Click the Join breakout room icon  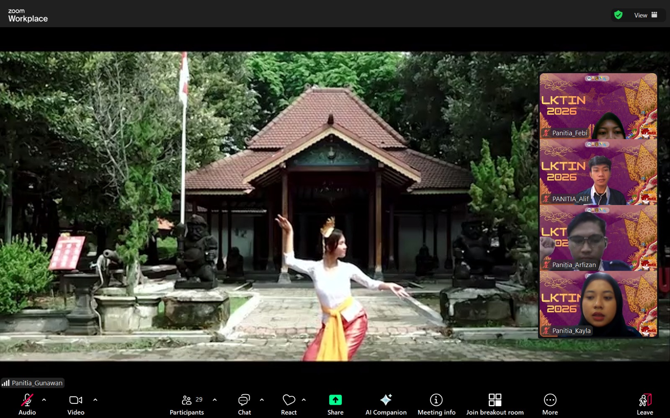click(x=495, y=400)
